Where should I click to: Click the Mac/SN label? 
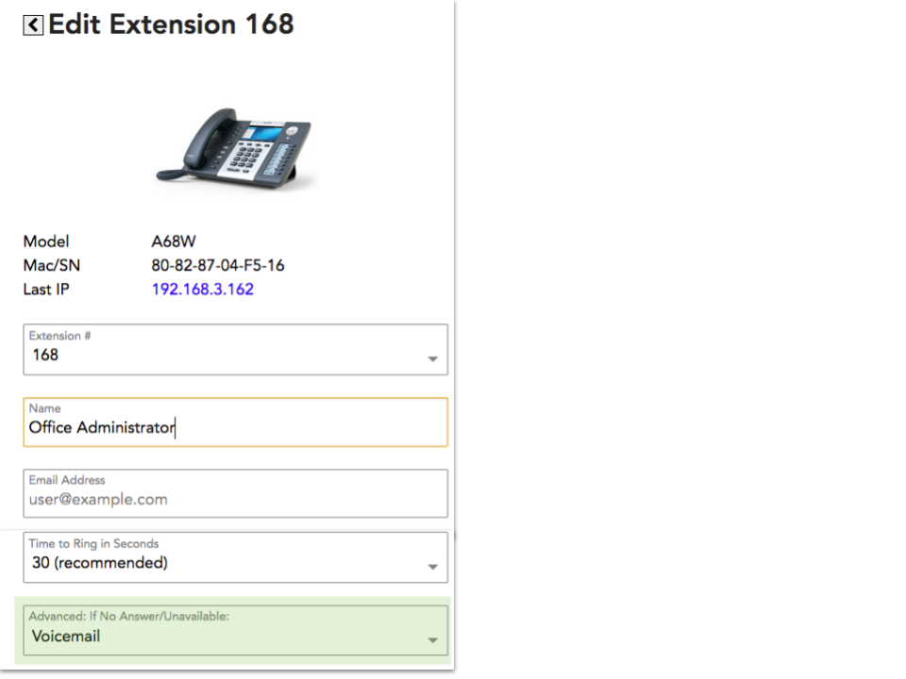click(52, 266)
